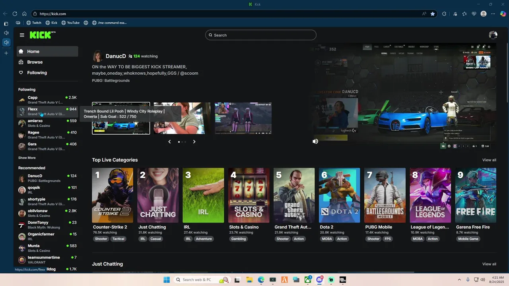Screen dimensions: 509x286
Task: Go to previous carousel slide
Action: click(169, 141)
